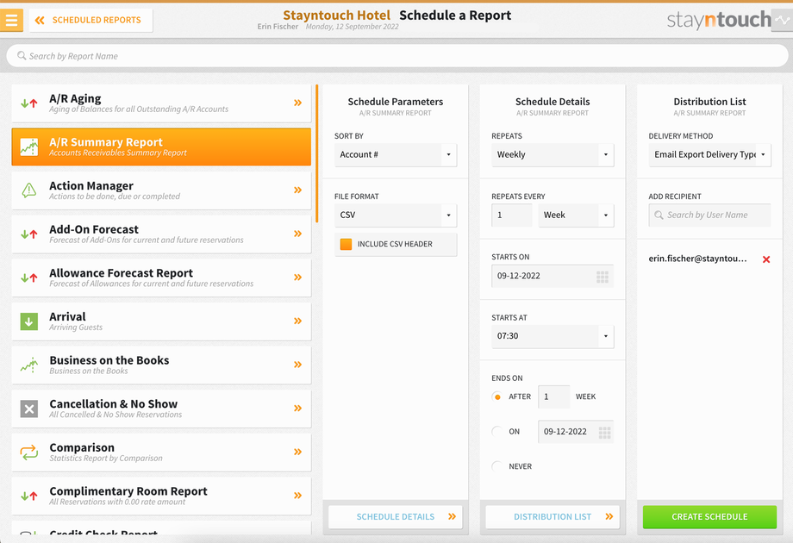Select the Add-On Forecast report row
Screen dimensions: 793x543
click(x=161, y=234)
